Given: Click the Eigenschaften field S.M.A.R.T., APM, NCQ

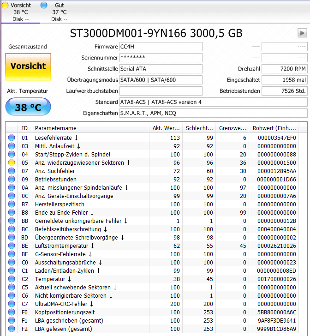Looking at the screenshot, I should pos(214,113).
